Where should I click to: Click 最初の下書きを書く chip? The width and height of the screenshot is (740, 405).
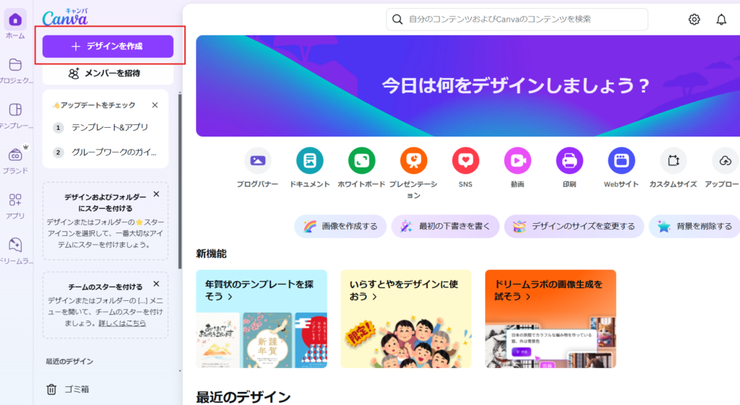pyautogui.click(x=445, y=226)
